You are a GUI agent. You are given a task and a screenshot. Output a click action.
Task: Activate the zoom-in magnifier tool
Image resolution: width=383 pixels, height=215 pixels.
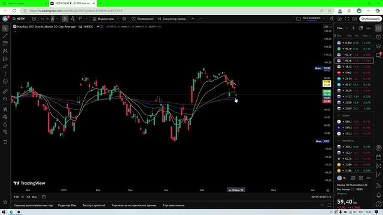pos(5,99)
